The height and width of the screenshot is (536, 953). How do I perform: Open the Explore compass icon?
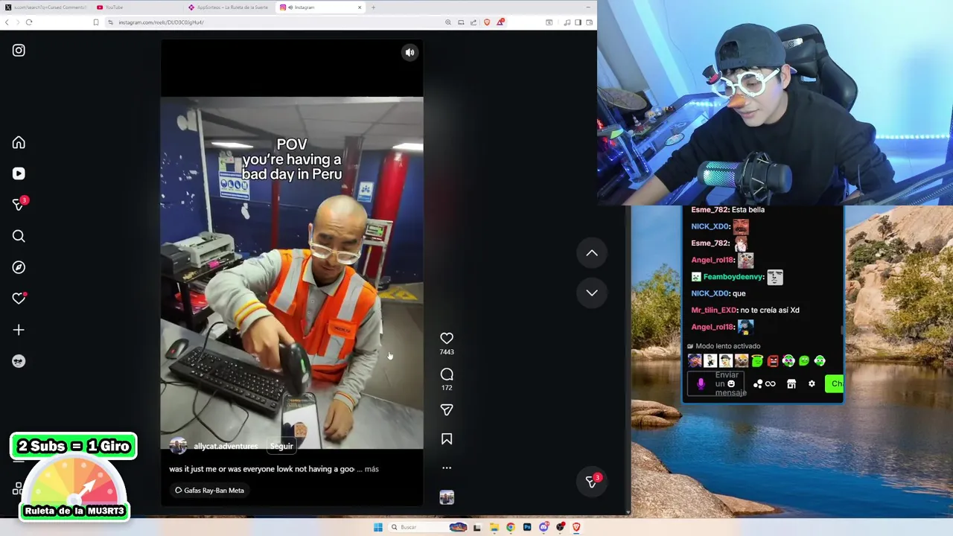point(19,267)
